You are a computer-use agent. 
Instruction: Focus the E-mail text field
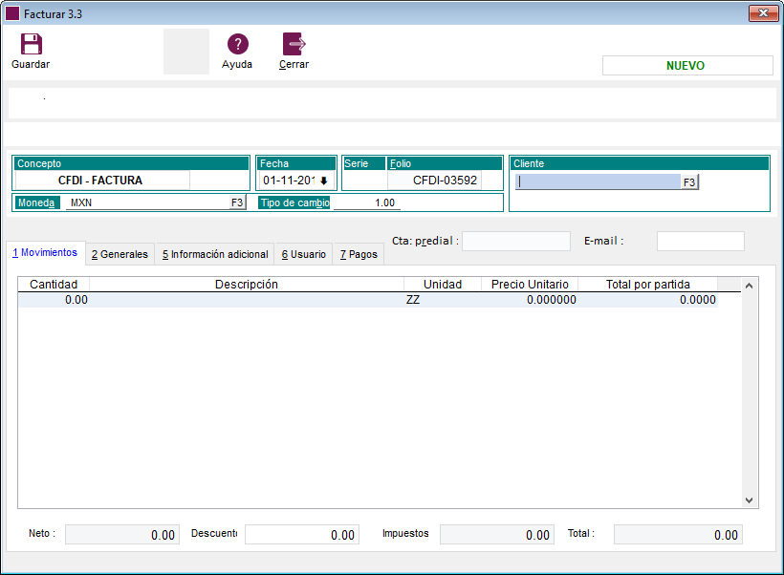[x=700, y=242]
